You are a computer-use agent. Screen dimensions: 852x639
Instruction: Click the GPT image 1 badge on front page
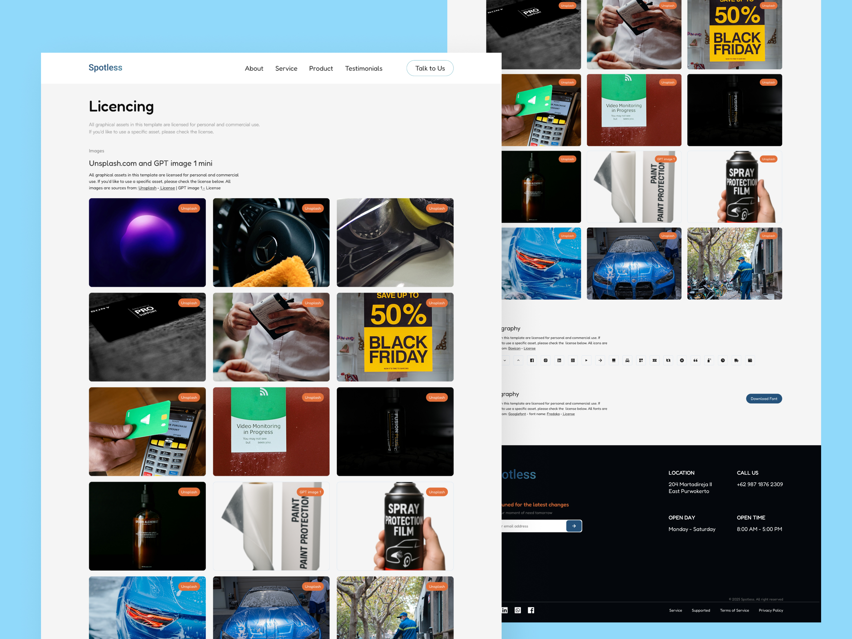(310, 492)
